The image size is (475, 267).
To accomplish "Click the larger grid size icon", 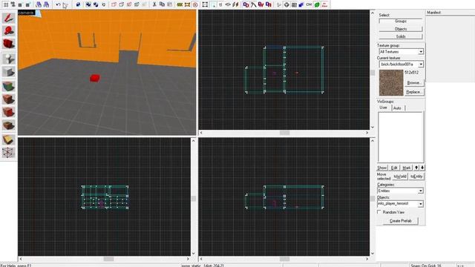I will pos(27,4).
